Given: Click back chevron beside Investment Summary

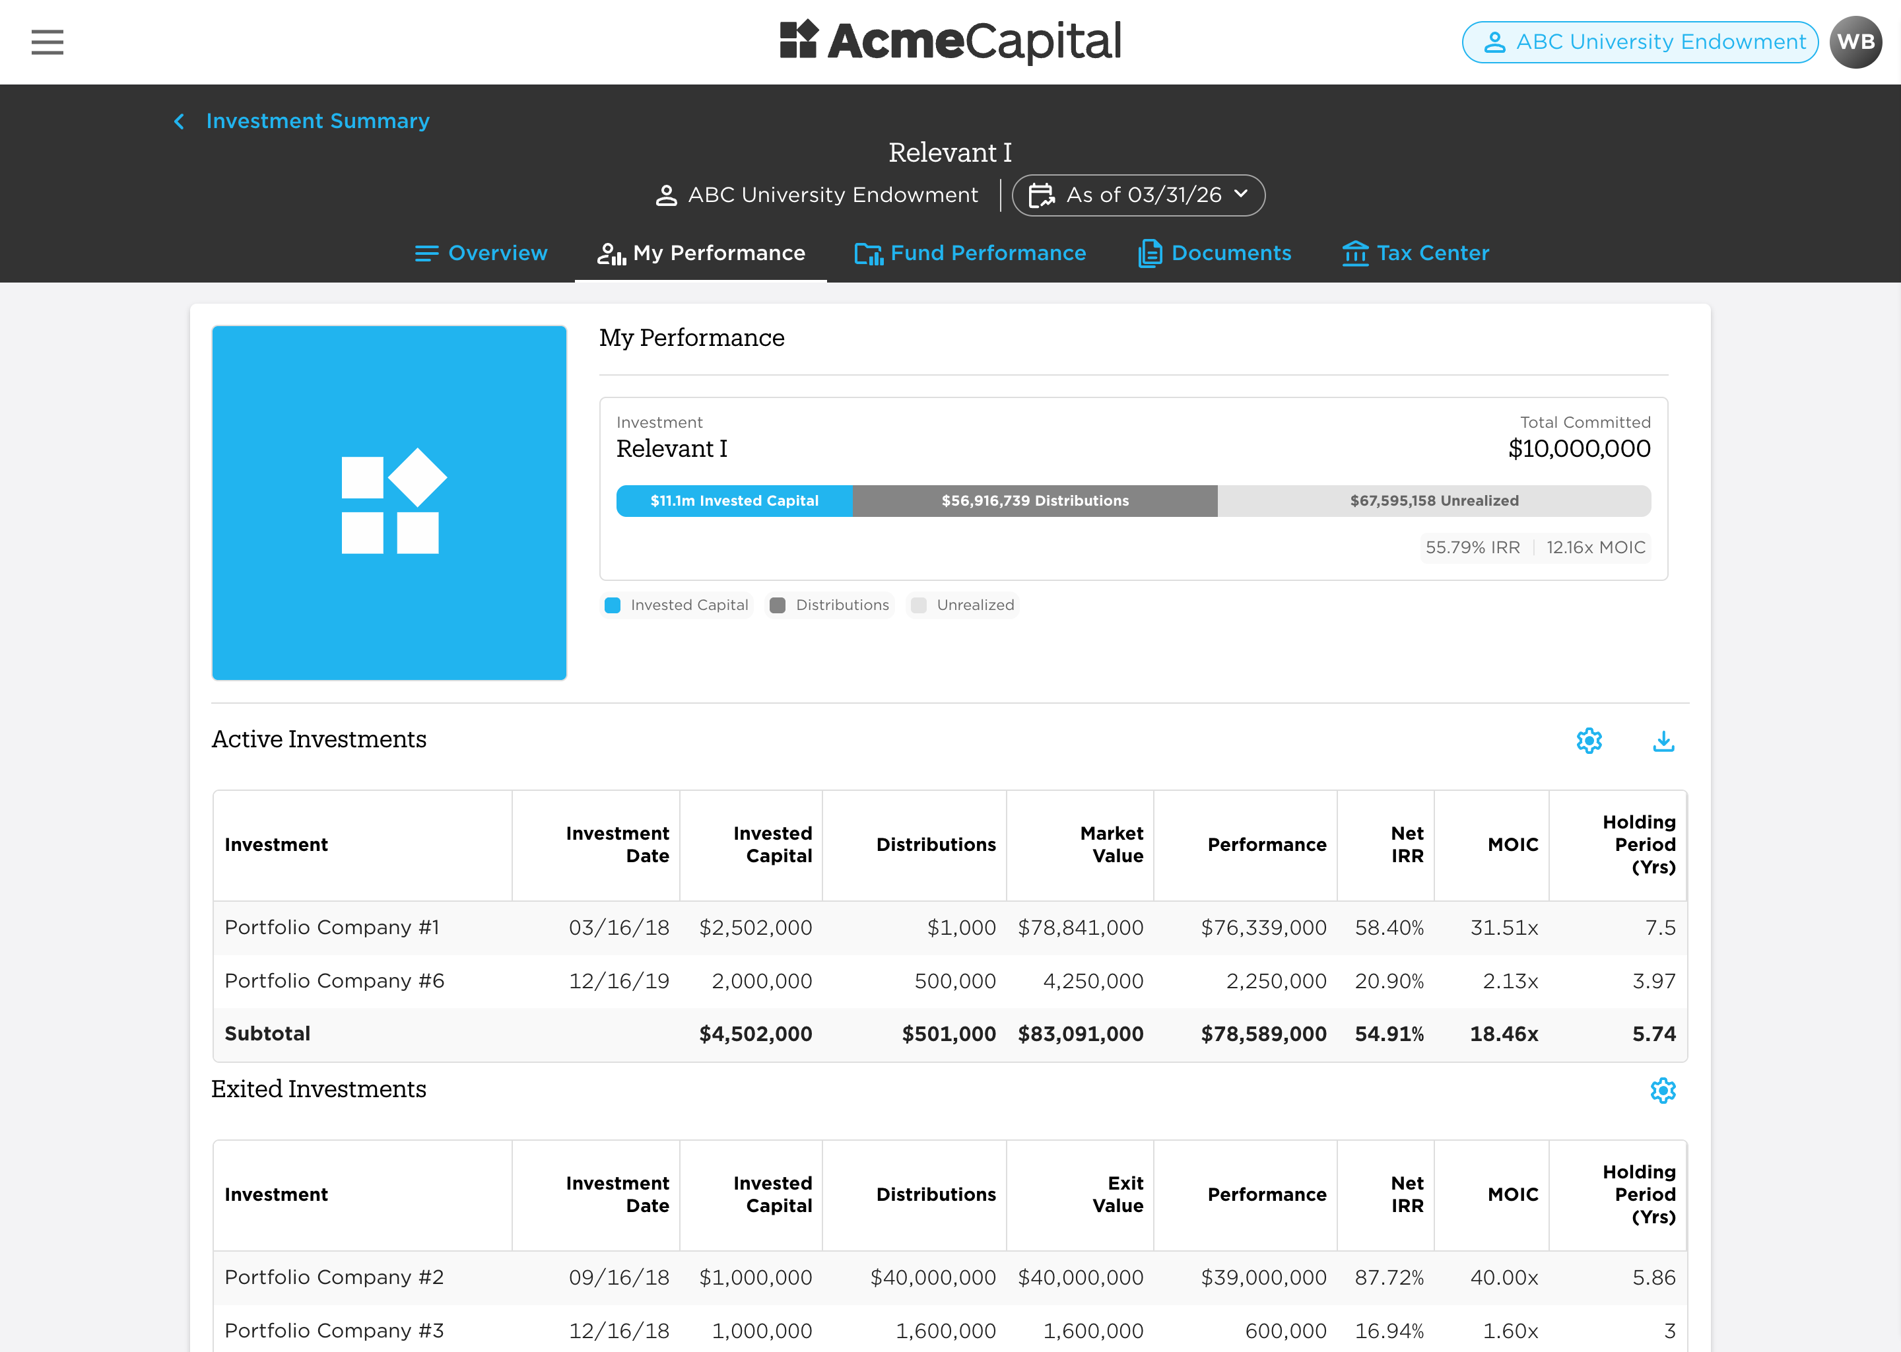Looking at the screenshot, I should pos(179,121).
